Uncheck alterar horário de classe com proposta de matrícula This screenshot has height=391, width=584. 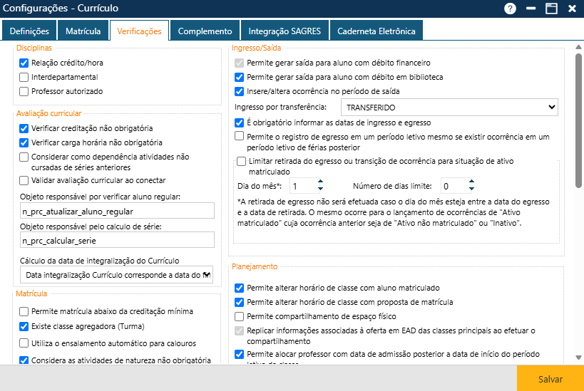(239, 302)
